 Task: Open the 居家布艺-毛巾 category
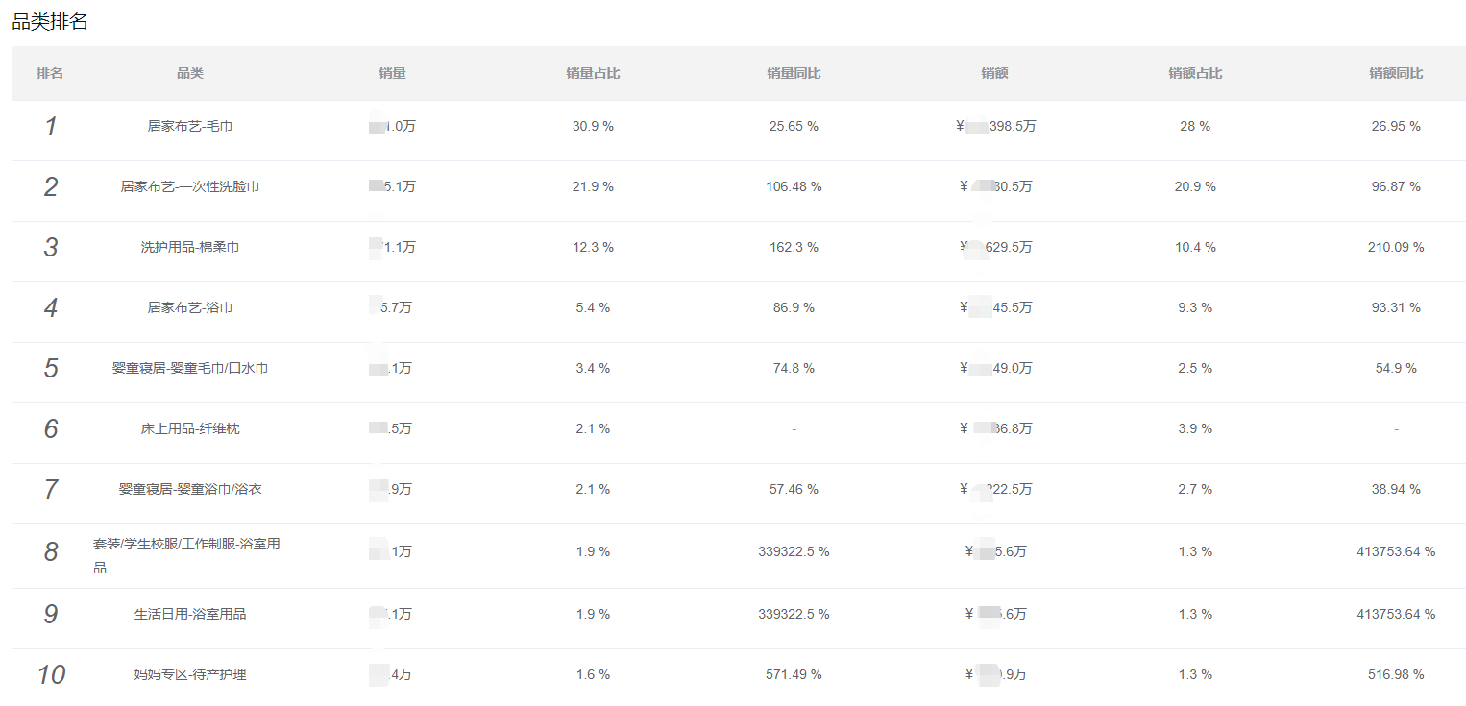click(190, 126)
